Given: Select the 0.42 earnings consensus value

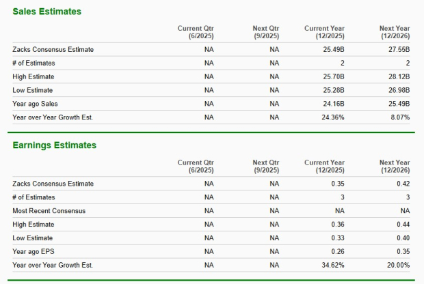Looking at the screenshot, I should pos(403,184).
